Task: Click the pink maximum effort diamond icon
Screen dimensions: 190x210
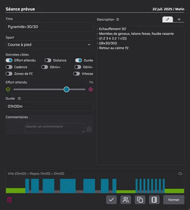Action: [91, 89]
